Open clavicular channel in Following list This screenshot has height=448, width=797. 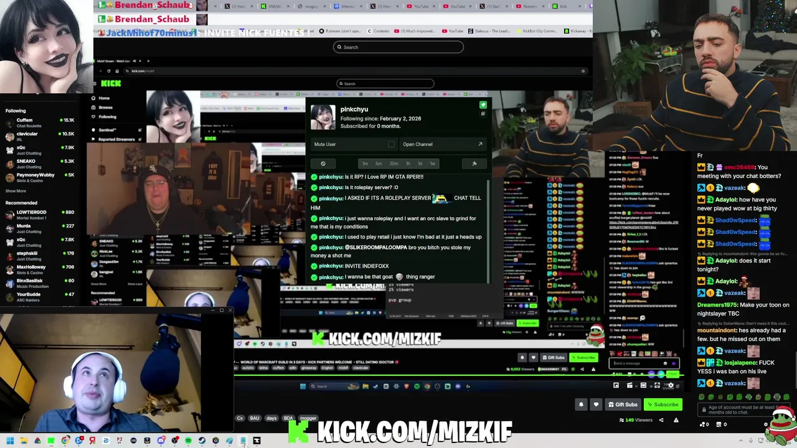(39, 136)
